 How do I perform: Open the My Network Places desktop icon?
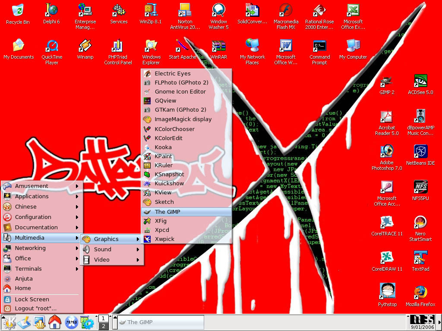click(252, 52)
